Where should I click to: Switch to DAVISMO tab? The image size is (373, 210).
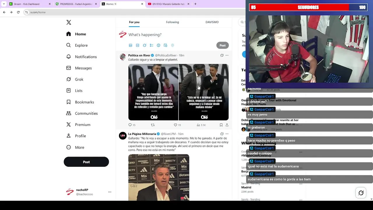pos(212,22)
